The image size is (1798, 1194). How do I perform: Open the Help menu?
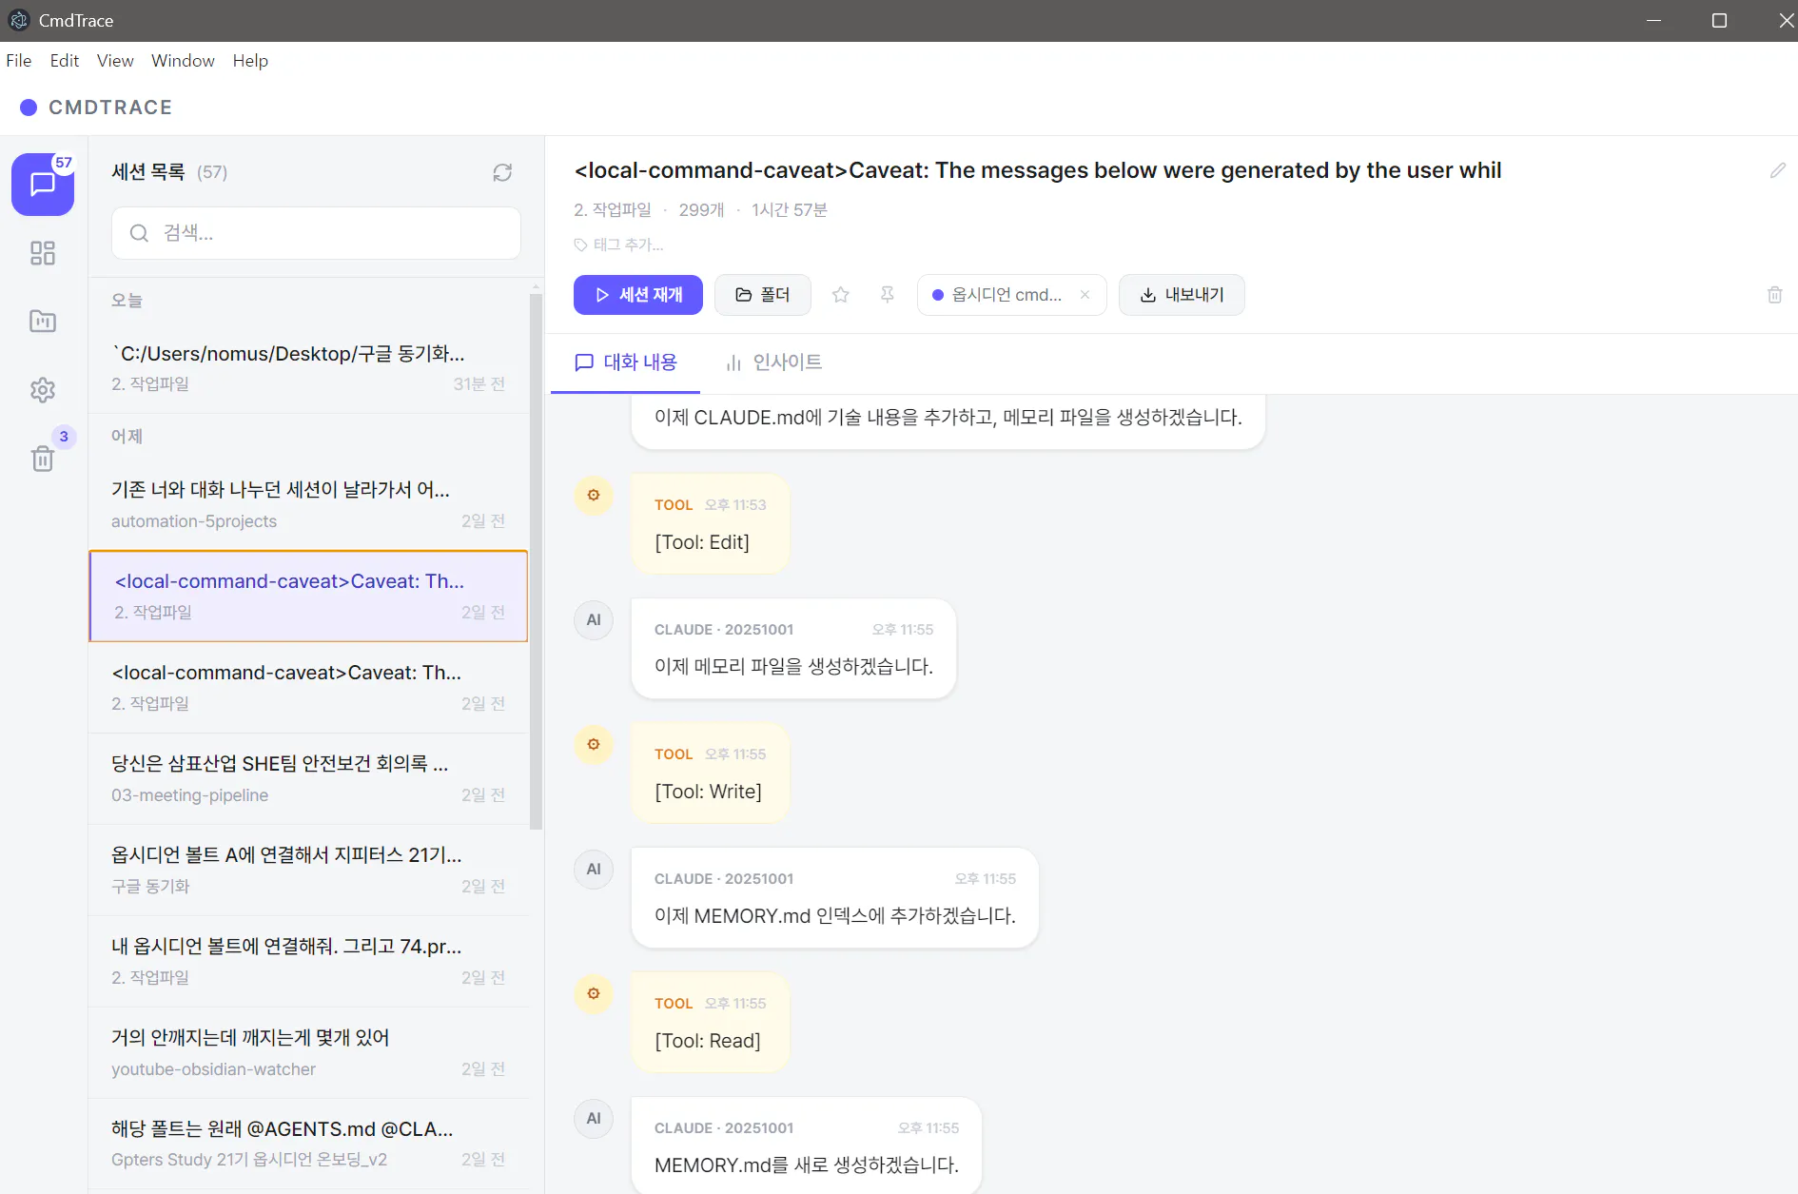point(250,61)
